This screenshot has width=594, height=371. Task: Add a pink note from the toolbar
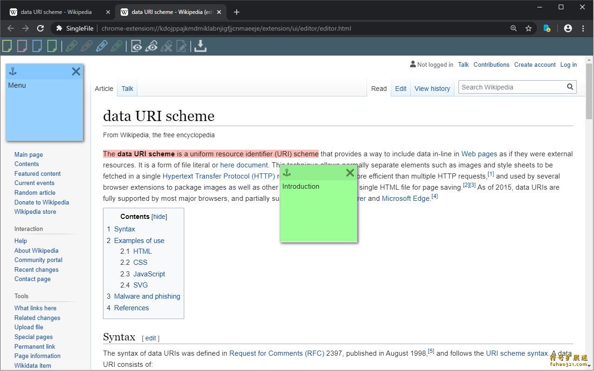[22, 46]
